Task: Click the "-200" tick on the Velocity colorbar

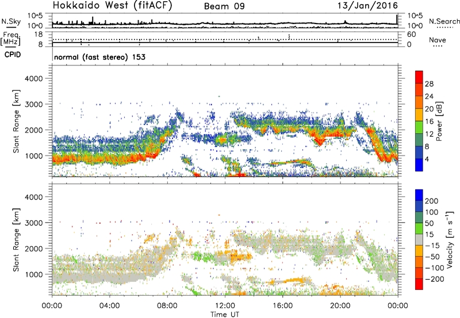Action: (435, 279)
